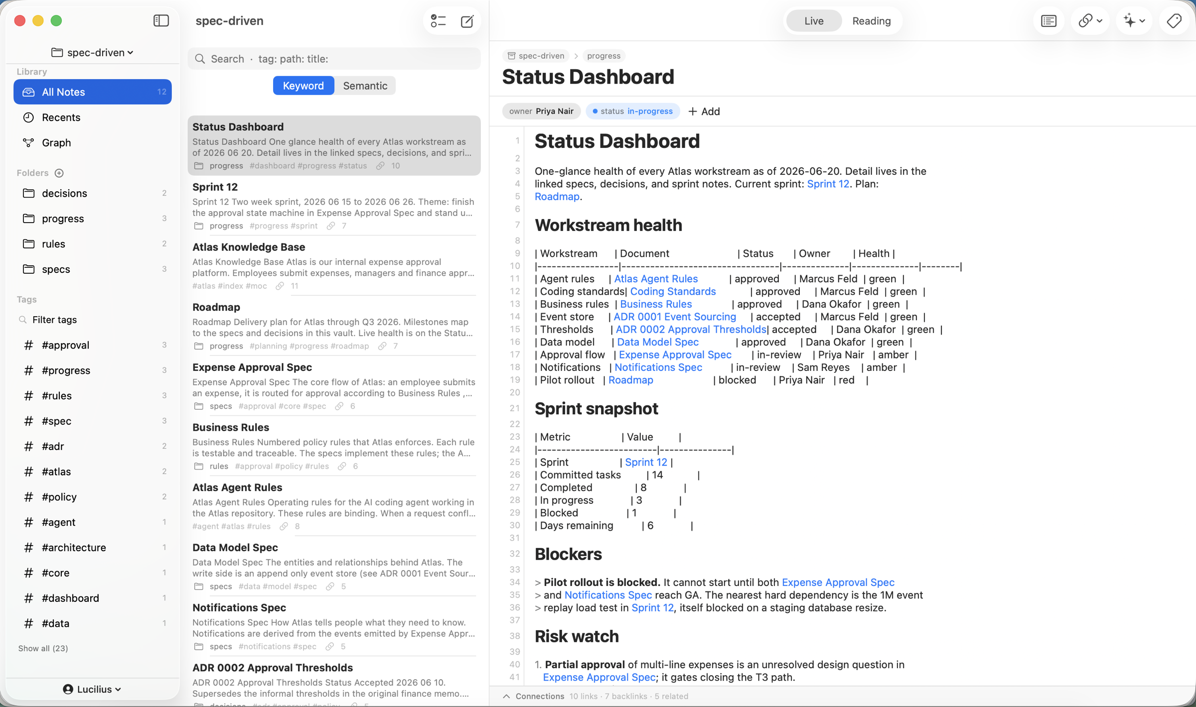Click the hash icon for #adr
The image size is (1196, 707).
pyautogui.click(x=29, y=446)
